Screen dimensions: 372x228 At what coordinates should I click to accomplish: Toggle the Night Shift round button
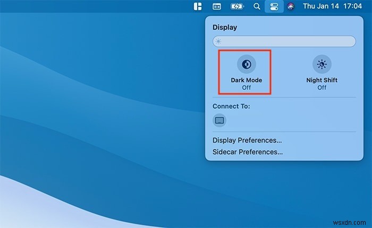click(322, 64)
